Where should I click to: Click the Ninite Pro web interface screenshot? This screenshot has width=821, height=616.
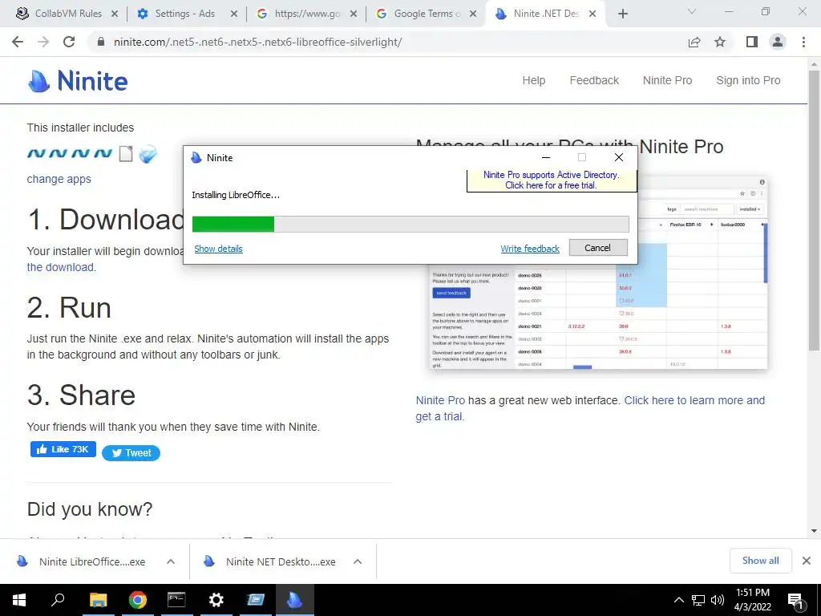598,317
